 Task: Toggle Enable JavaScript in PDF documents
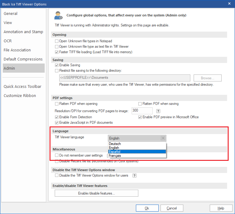point(57,123)
